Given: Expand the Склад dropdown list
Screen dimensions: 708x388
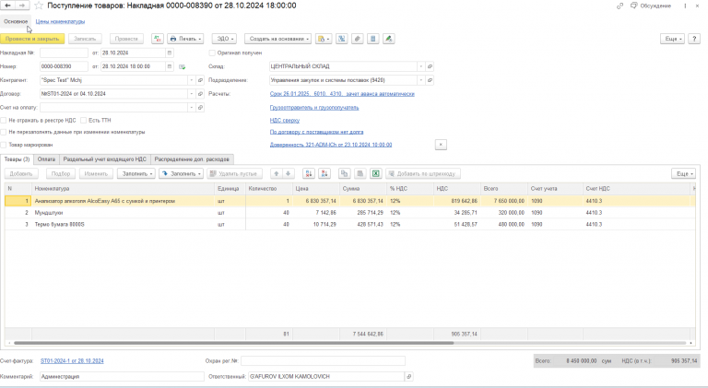Looking at the screenshot, I should click(421, 66).
